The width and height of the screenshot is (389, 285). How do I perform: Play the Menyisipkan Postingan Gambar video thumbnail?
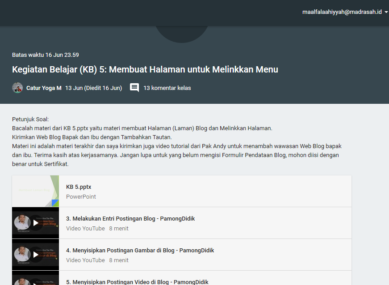[35, 255]
